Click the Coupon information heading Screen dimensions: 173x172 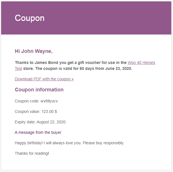point(39,90)
